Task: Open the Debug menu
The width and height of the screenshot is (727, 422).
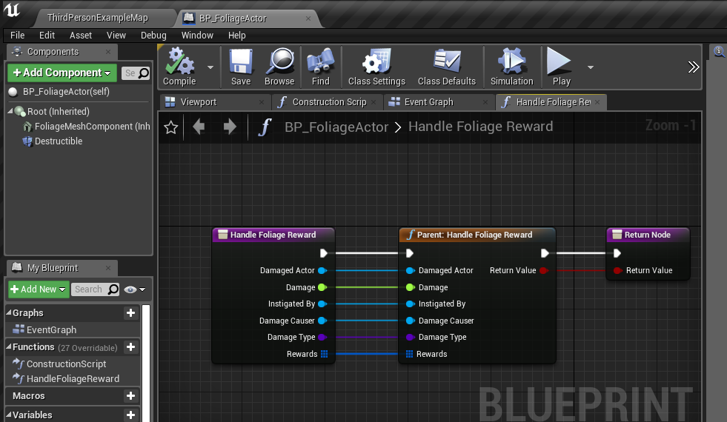Action: pos(153,35)
